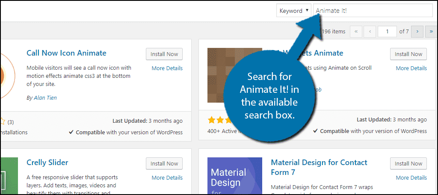Click 'Last Updated: 3 months ago' under Call Now
The height and width of the screenshot is (195, 438).
click(x=148, y=121)
